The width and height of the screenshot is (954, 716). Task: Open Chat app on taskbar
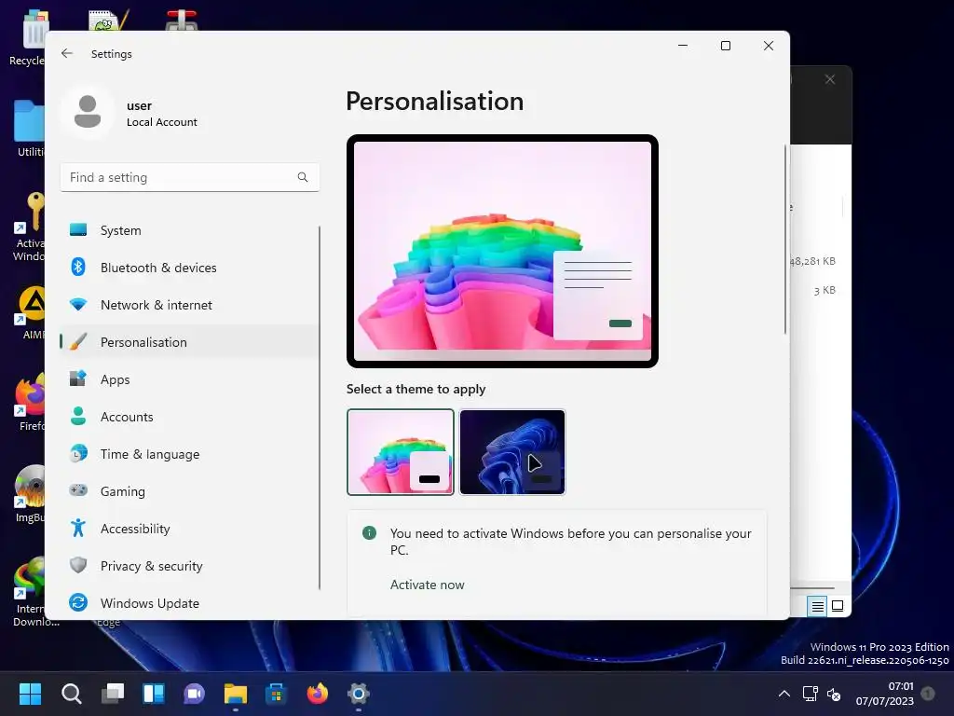[x=194, y=694]
